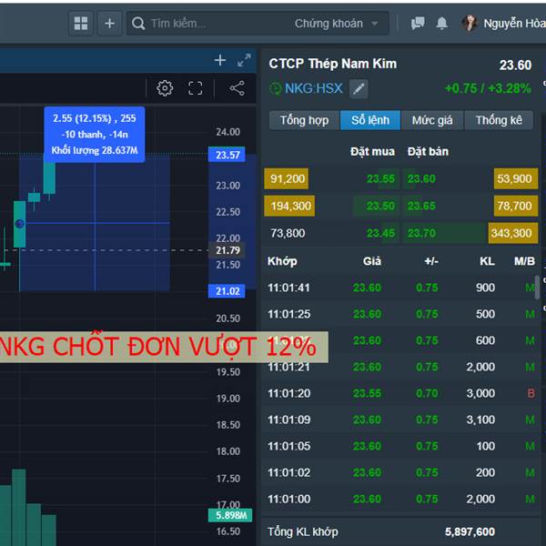Click the M/B column header
This screenshot has height=546, width=546.
524,261
